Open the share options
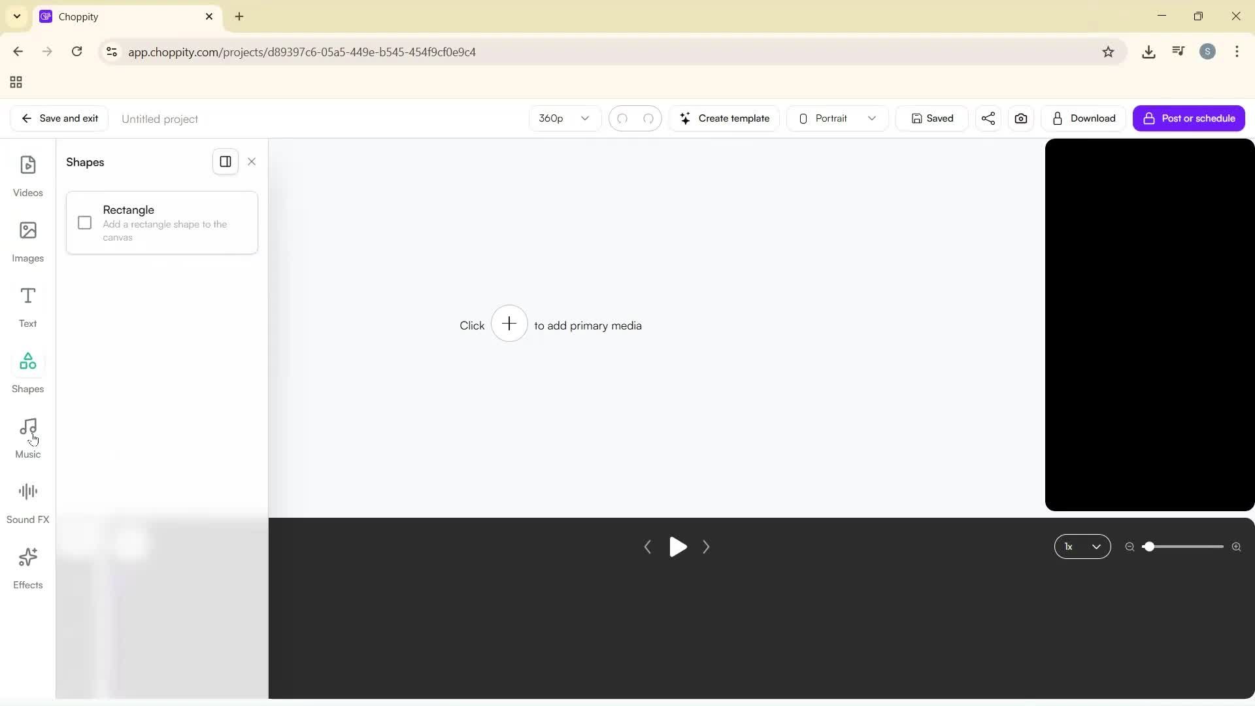This screenshot has width=1255, height=706. (988, 118)
